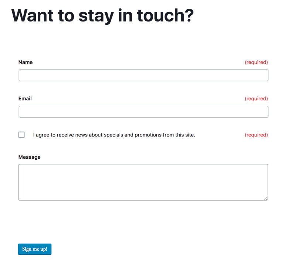Click the required marker beside Email

[256, 98]
